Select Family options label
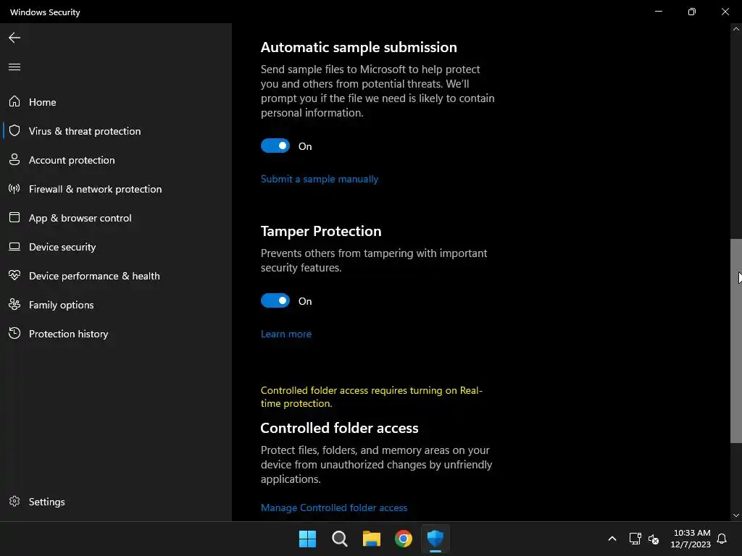Screen dimensions: 742x556 point(61,305)
